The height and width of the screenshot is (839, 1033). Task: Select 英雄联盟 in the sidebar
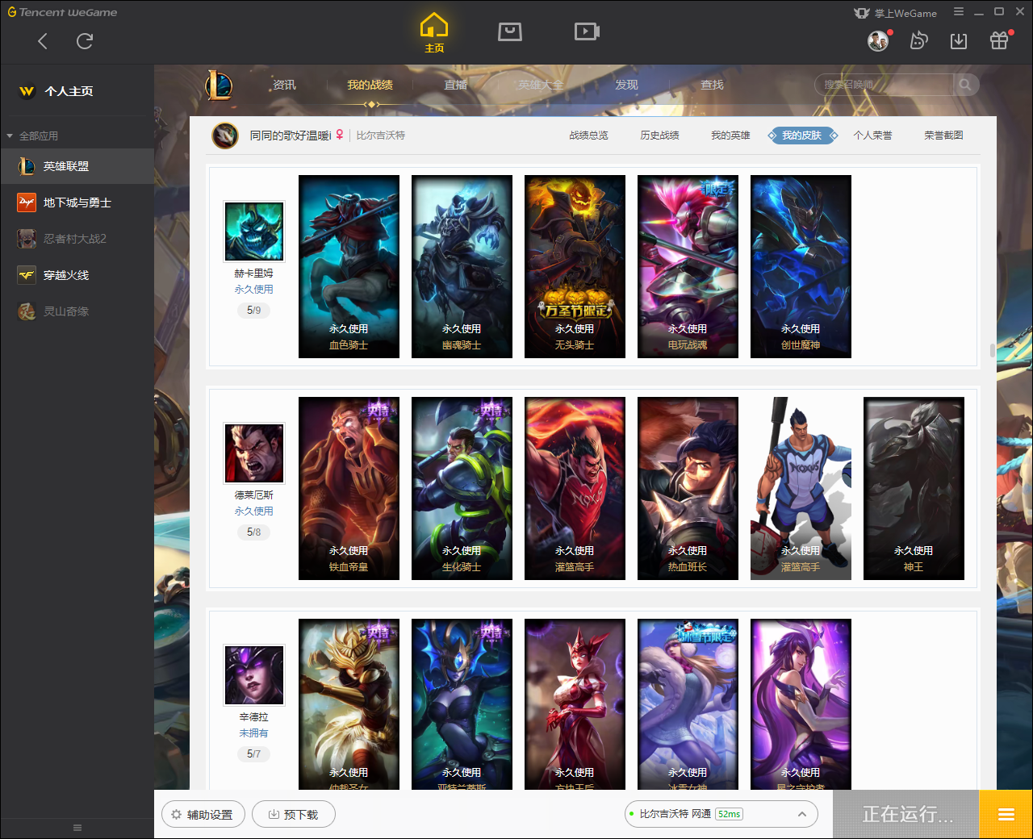77,166
